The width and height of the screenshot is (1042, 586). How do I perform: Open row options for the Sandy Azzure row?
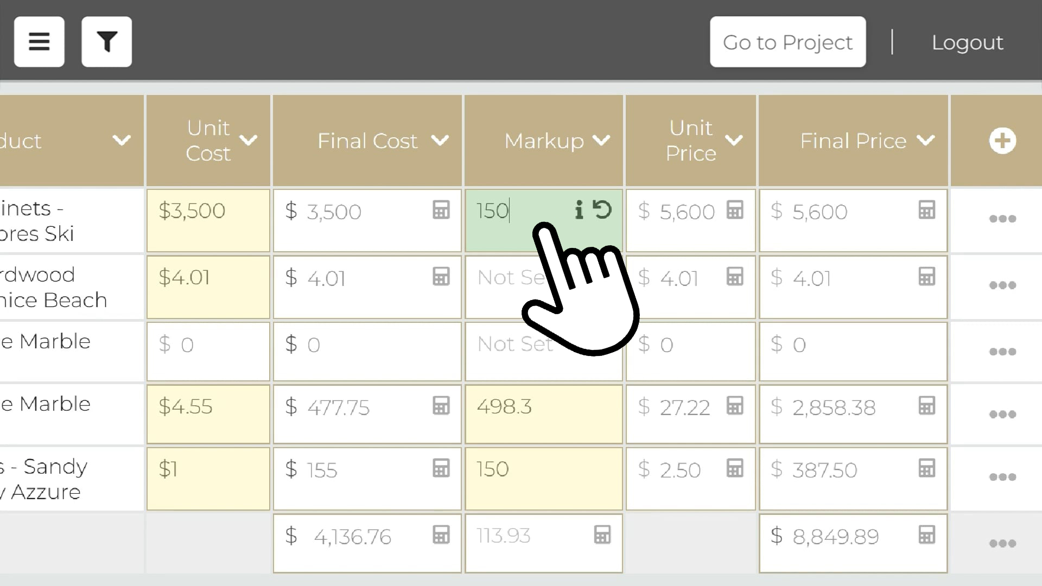pyautogui.click(x=1002, y=477)
